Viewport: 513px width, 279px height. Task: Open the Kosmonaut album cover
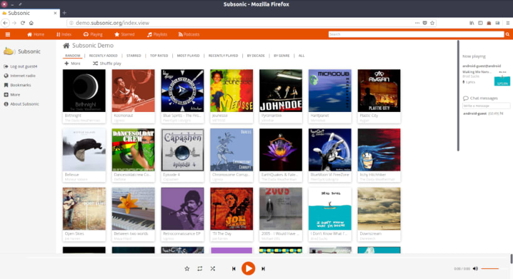[x=133, y=91]
